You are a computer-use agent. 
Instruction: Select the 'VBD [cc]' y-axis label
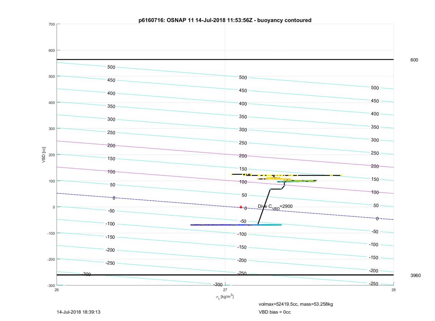[x=43, y=155]
